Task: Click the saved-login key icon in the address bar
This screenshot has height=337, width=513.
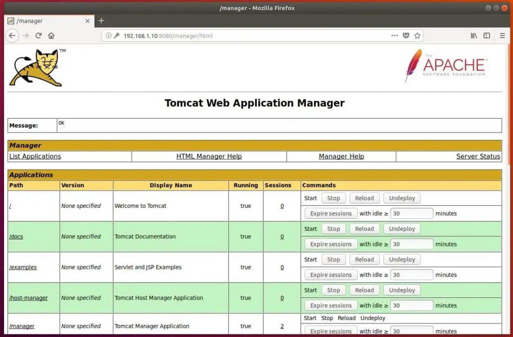Action: point(117,36)
